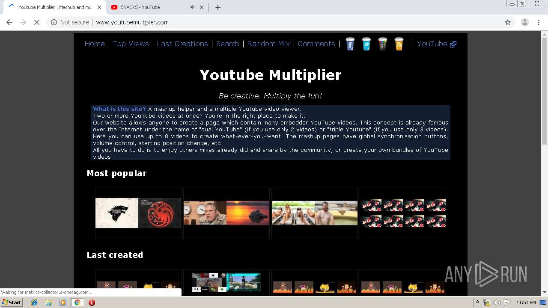Open Chrome's three-dot menu
The width and height of the screenshot is (548, 308).
[539, 22]
